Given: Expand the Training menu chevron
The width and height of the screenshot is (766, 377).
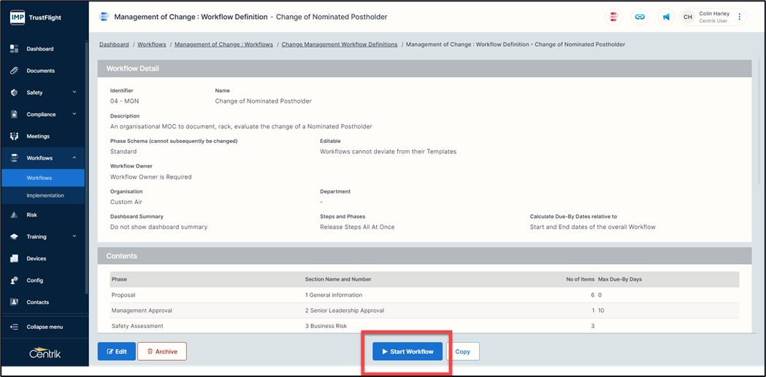Looking at the screenshot, I should pos(74,237).
